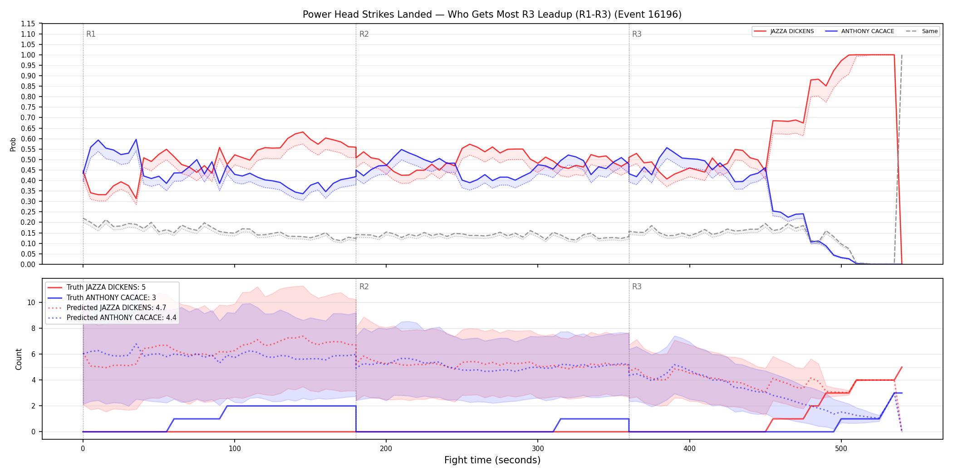Click the 1.15 tick on the Prob axis
Viewport: 953px width, 476px height.
28,24
